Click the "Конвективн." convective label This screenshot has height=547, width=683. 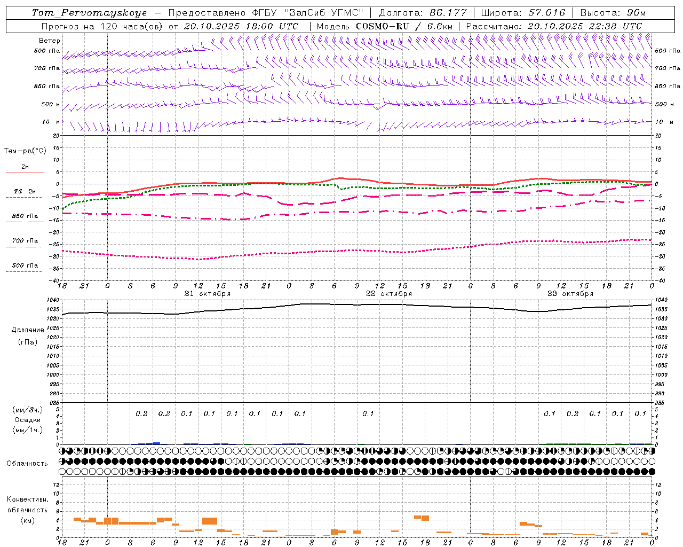[x=27, y=499]
